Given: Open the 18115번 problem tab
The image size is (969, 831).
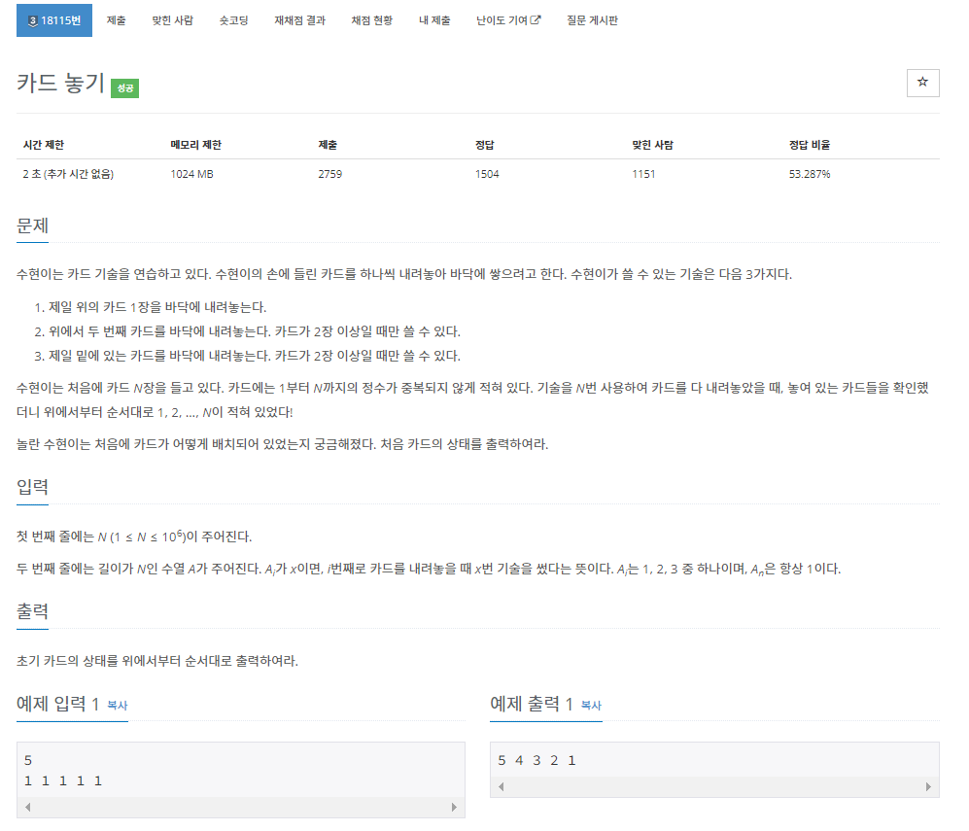Looking at the screenshot, I should 54,20.
